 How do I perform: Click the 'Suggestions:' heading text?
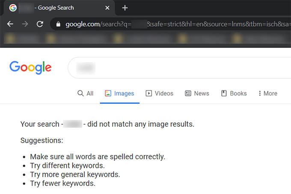pos(42,140)
